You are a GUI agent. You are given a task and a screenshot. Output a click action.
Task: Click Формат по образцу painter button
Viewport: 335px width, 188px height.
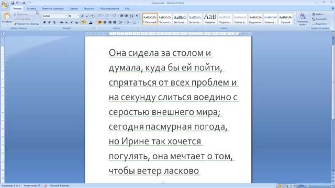pos(26,24)
